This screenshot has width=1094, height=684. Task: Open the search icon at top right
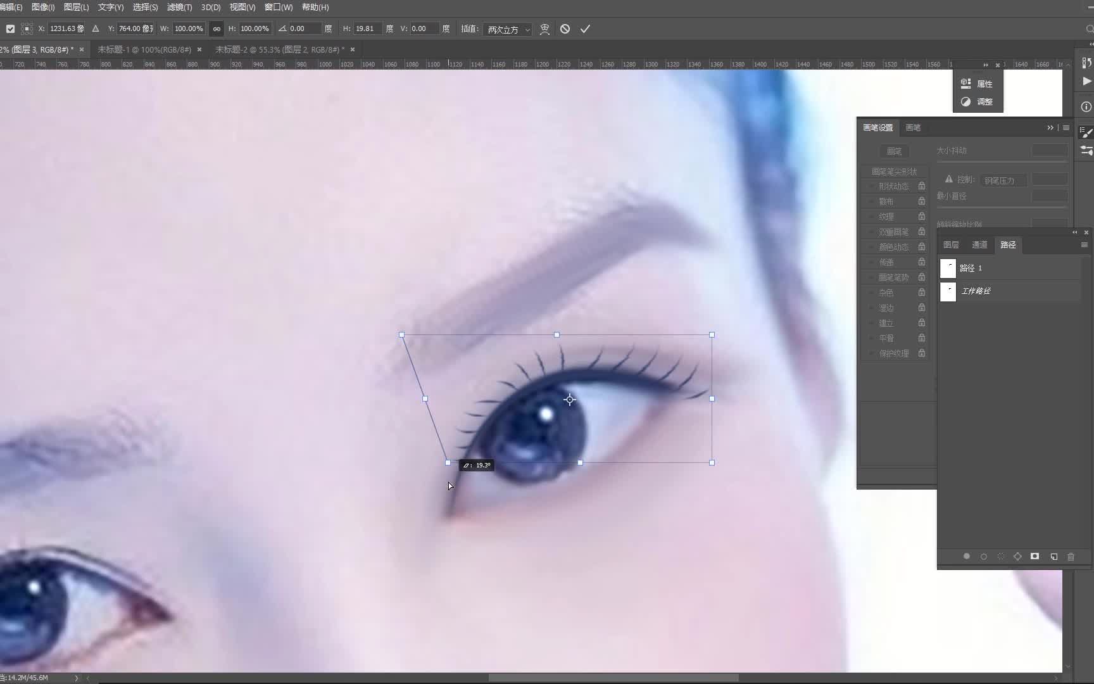tap(1089, 29)
